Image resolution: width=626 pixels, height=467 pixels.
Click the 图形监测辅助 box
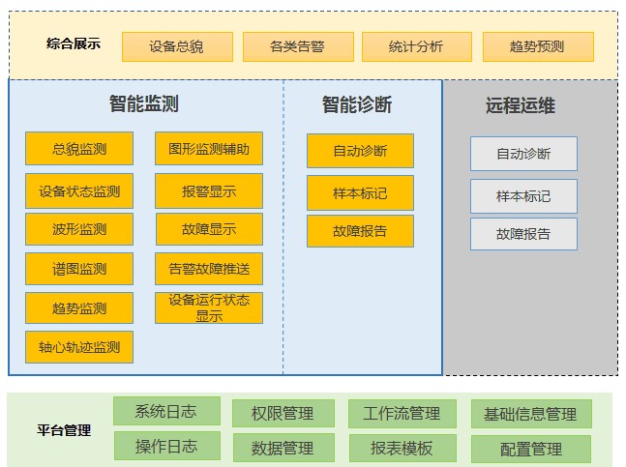click(209, 149)
